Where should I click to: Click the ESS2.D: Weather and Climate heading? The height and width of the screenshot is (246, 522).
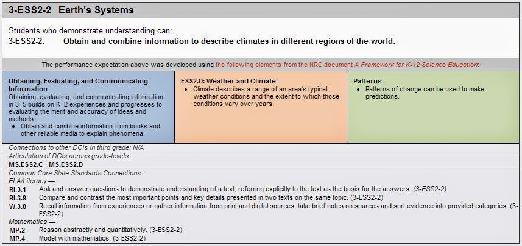pos(228,81)
